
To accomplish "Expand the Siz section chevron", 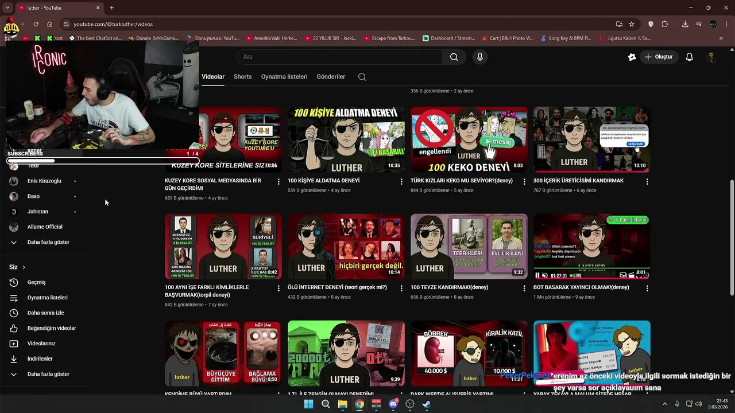I will tap(24, 267).
